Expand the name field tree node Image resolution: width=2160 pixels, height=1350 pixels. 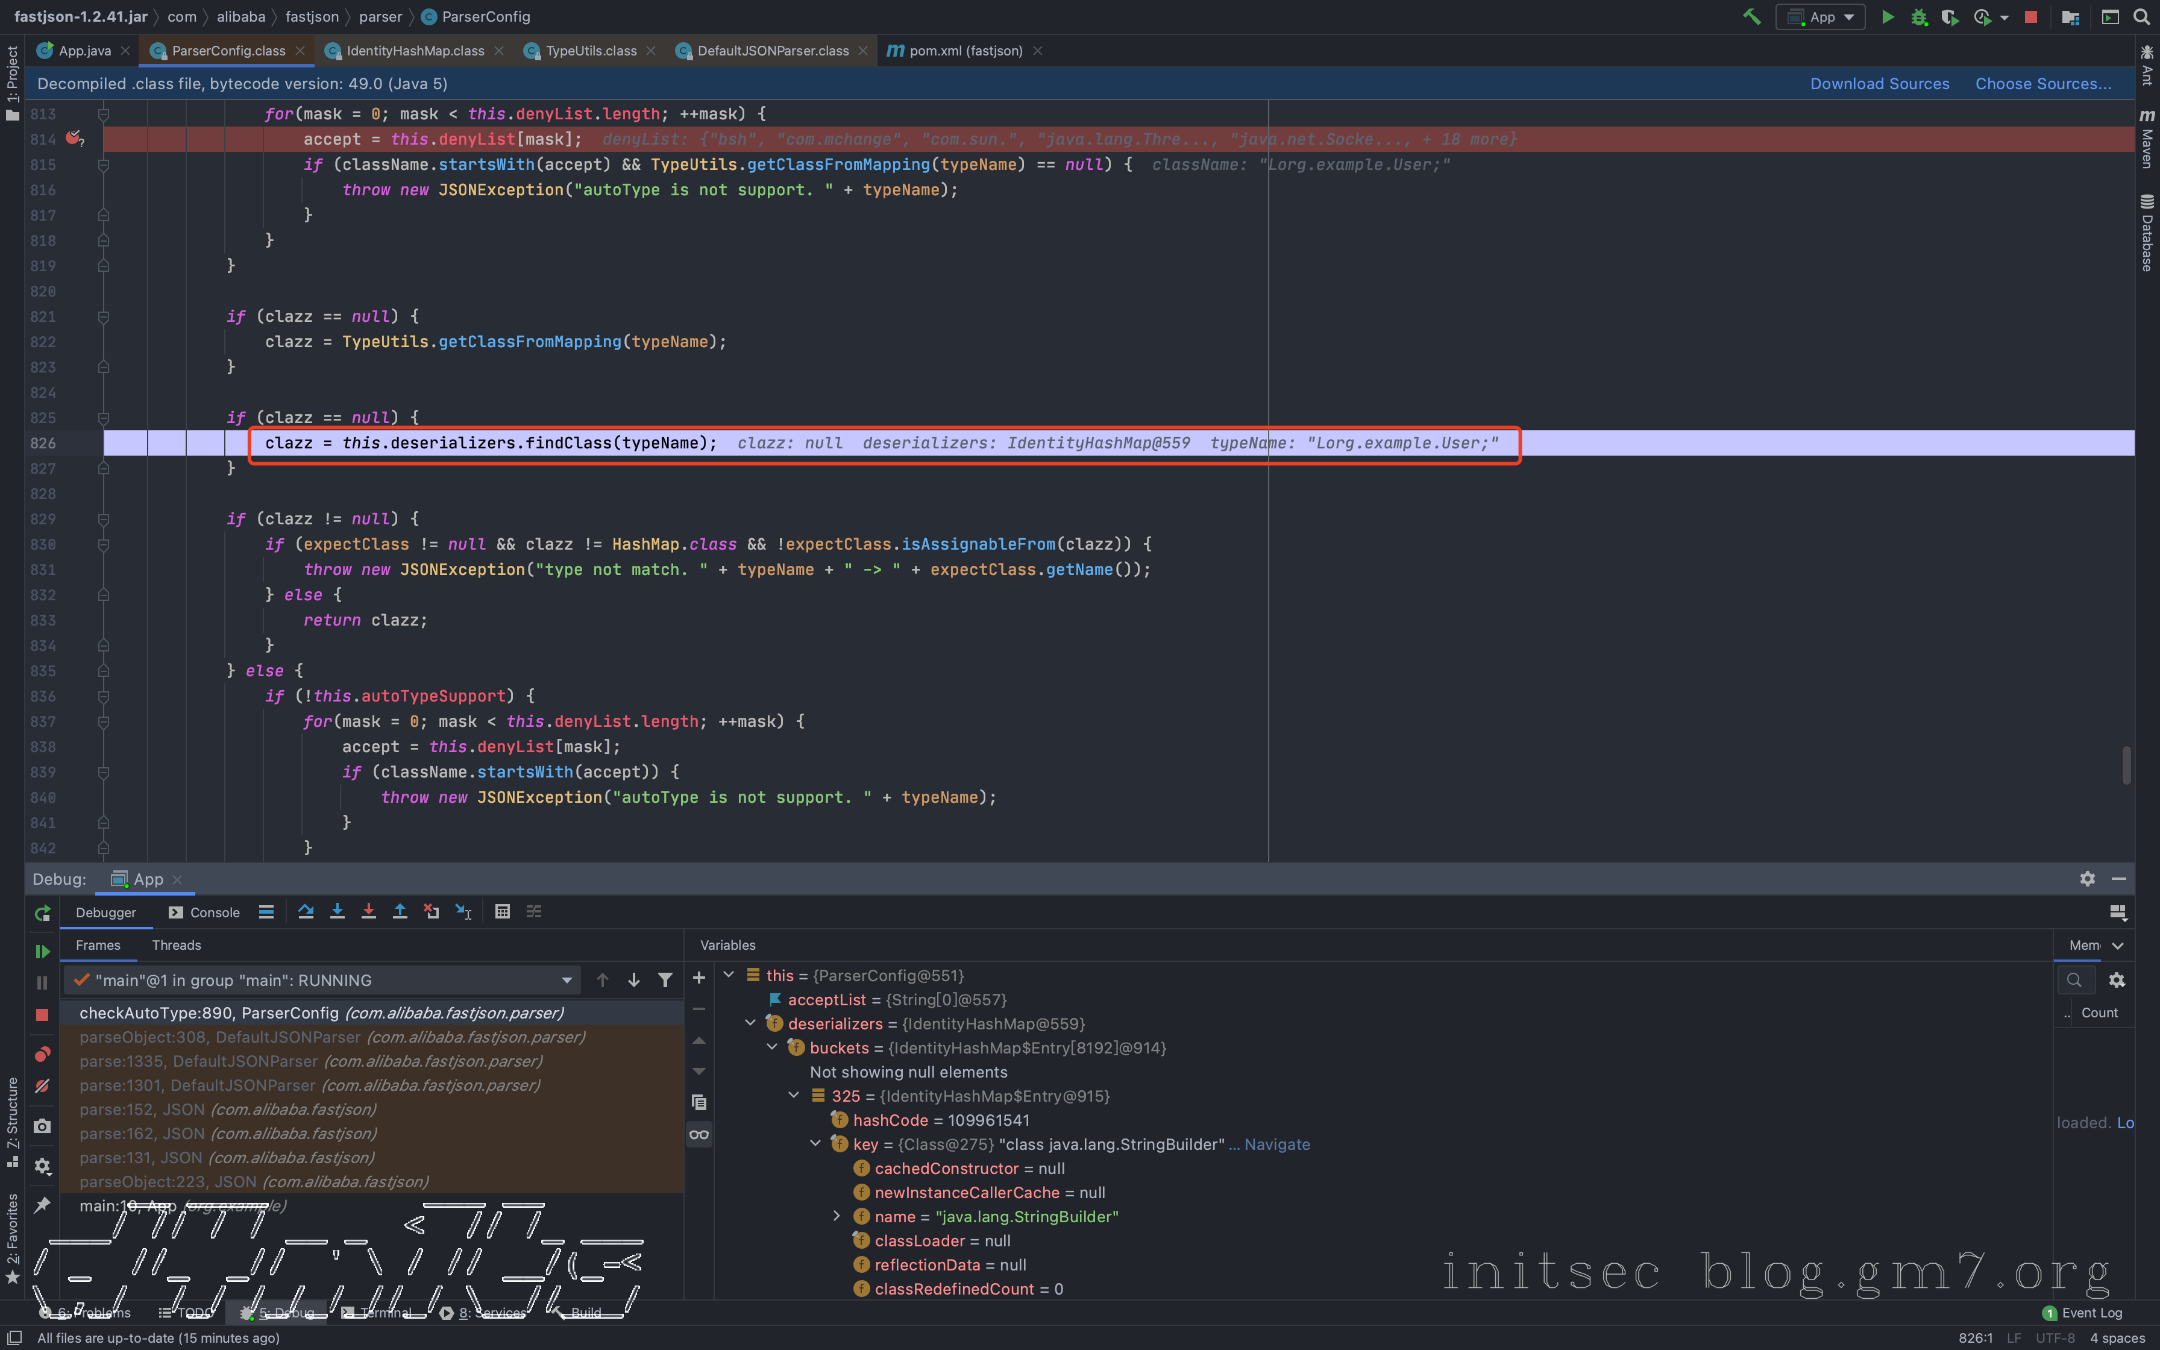837,1216
